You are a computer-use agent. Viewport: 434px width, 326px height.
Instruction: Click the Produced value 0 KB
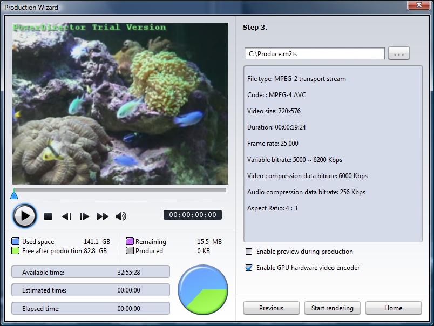pyautogui.click(x=204, y=251)
